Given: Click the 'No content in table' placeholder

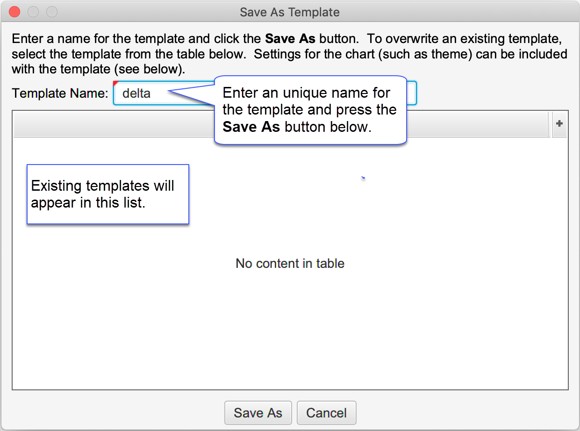Looking at the screenshot, I should 290,264.
